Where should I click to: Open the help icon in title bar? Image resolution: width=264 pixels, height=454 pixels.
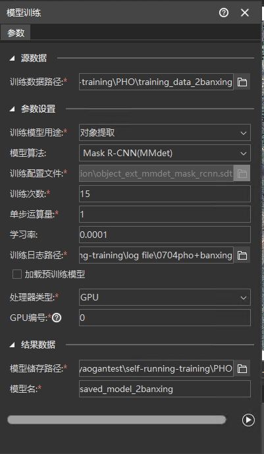224,13
